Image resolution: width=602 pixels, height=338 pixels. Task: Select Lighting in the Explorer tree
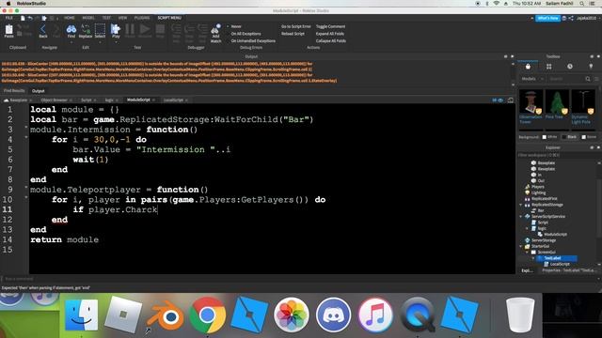pos(535,192)
